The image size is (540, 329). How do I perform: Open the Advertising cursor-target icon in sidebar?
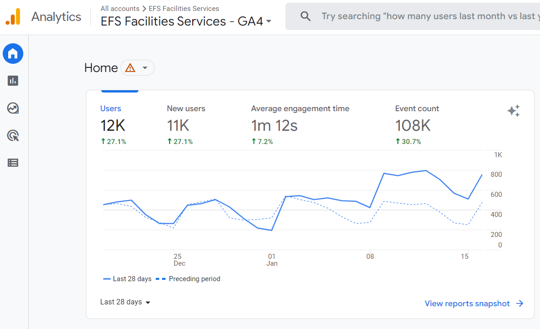[13, 135]
